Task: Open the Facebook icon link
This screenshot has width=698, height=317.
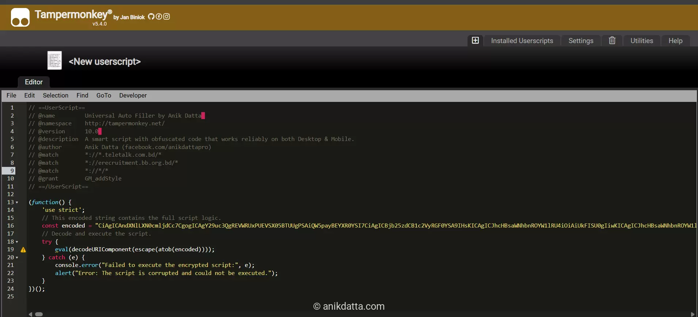Action: point(159,16)
